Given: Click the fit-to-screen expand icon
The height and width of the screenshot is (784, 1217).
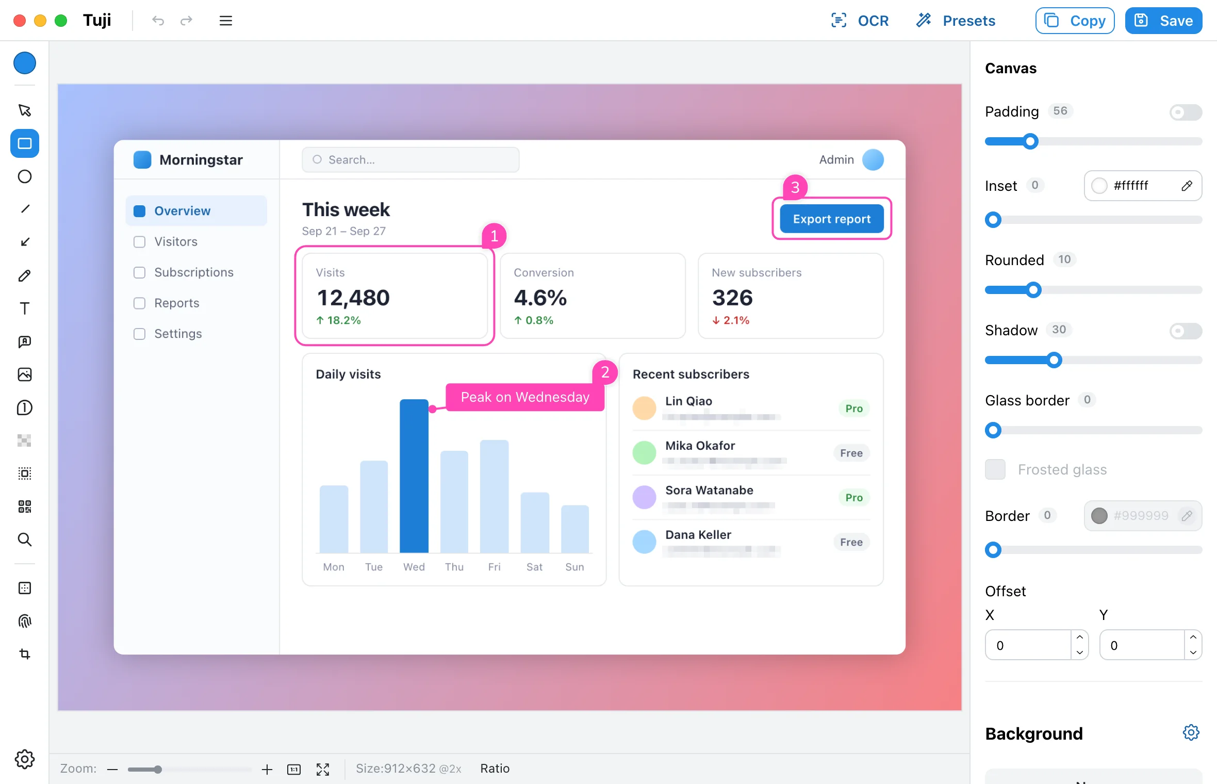Looking at the screenshot, I should (323, 770).
